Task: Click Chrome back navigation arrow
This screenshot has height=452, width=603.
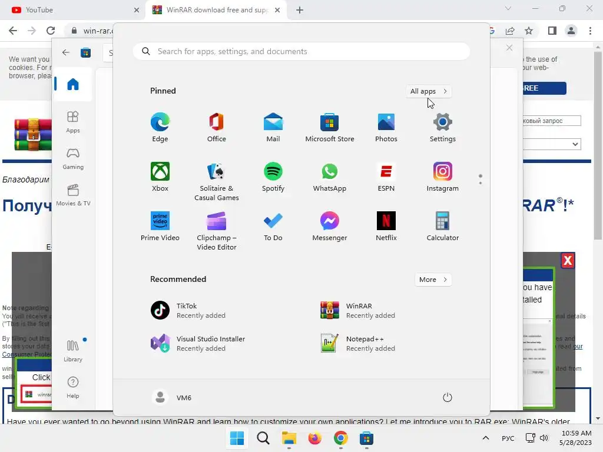Action: click(x=13, y=31)
